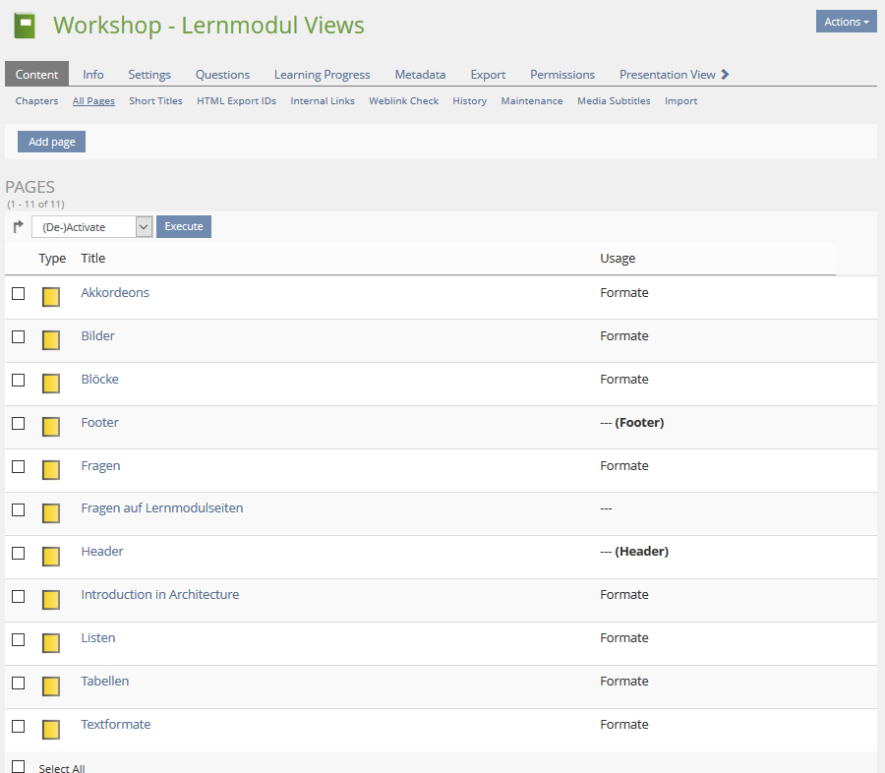Open the Introduction in Architecture page link
Viewport: 885px width, 773px height.
(x=159, y=595)
